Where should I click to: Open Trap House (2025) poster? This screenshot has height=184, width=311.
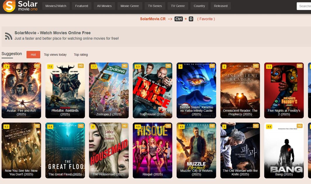pos(152,90)
